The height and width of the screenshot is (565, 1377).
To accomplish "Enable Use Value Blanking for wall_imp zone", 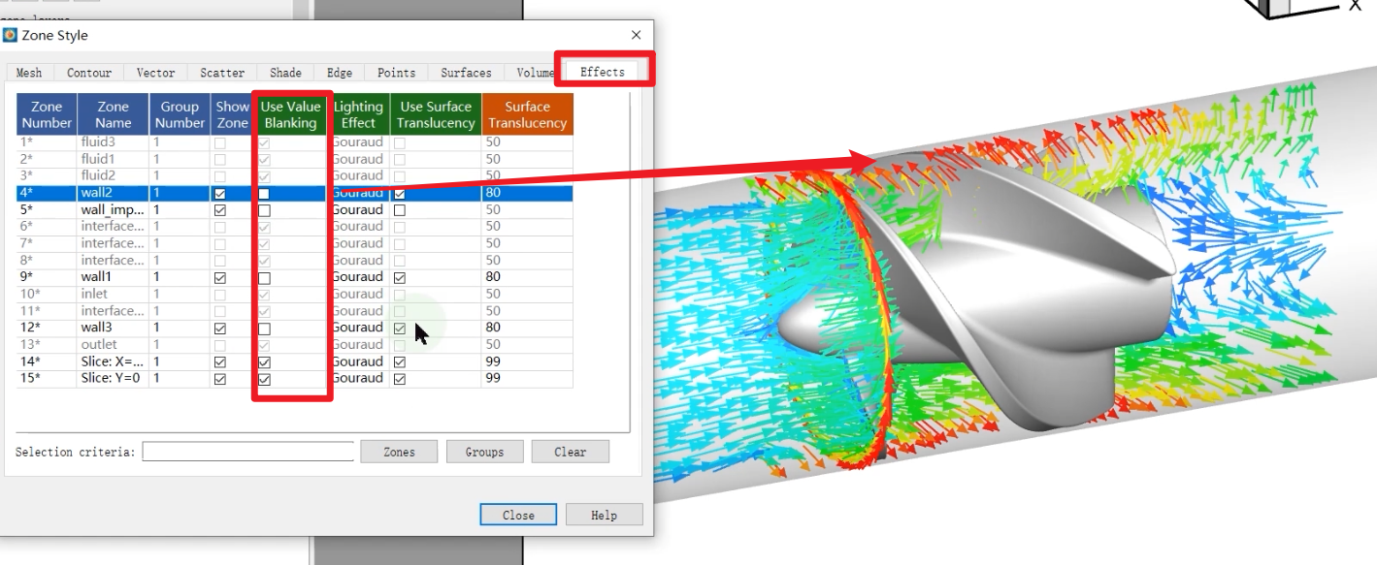I will [x=264, y=210].
